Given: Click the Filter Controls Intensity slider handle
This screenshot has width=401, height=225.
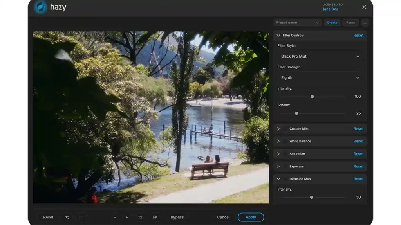Looking at the screenshot, I should coord(312,97).
